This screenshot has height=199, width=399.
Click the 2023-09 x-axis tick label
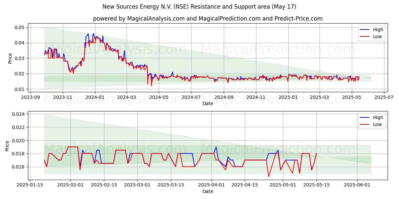(x=31, y=97)
